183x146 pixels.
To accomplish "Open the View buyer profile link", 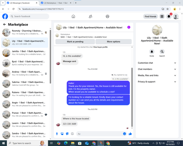I will 100,47.
